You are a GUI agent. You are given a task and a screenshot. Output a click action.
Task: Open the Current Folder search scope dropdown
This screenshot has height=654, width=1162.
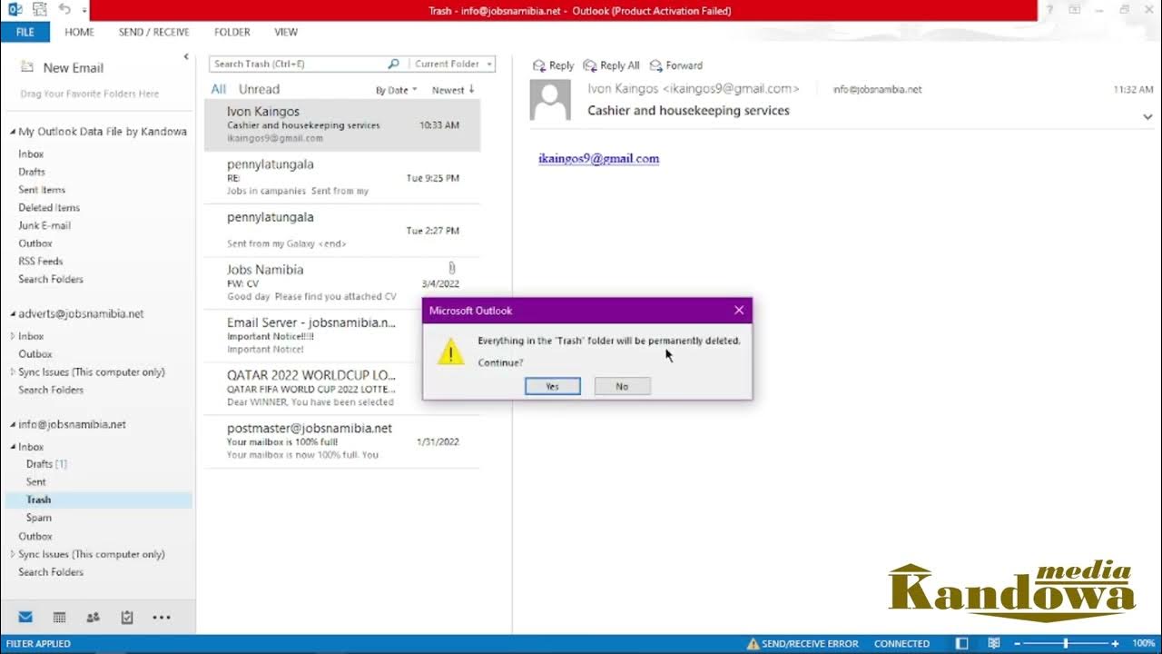[x=452, y=64]
